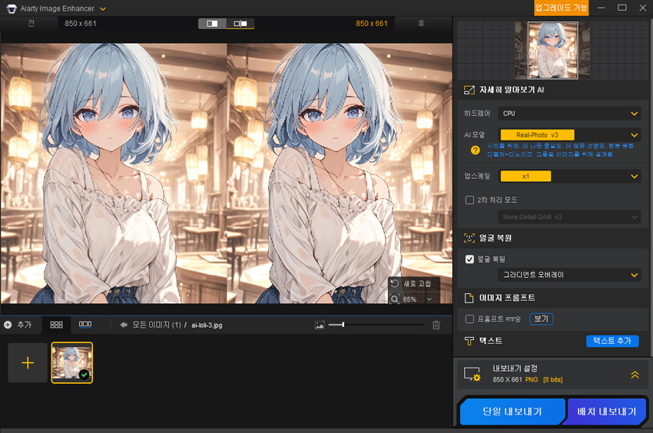Open the More-Detail GAN v3 dropdown
This screenshot has height=433, width=653.
pyautogui.click(x=569, y=217)
